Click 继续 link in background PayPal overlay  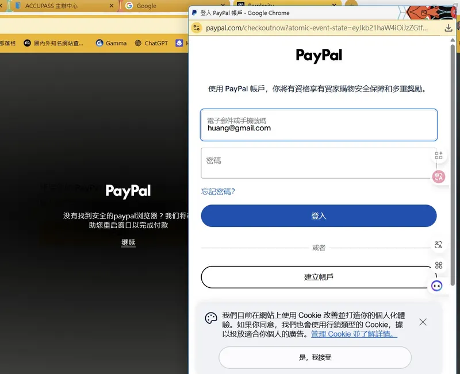pyautogui.click(x=128, y=242)
